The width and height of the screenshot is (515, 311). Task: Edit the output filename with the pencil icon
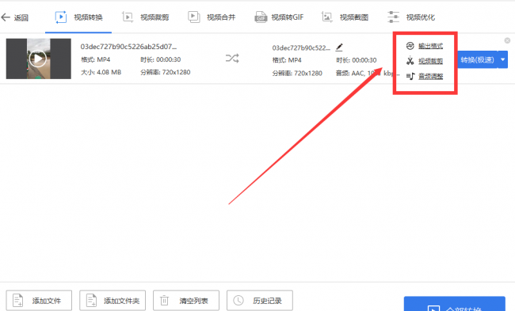coord(339,47)
